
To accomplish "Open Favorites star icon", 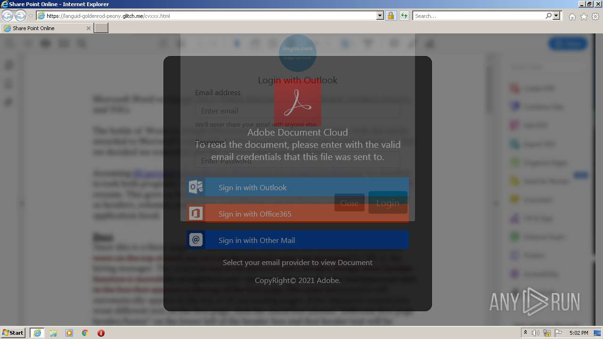I will click(x=584, y=16).
